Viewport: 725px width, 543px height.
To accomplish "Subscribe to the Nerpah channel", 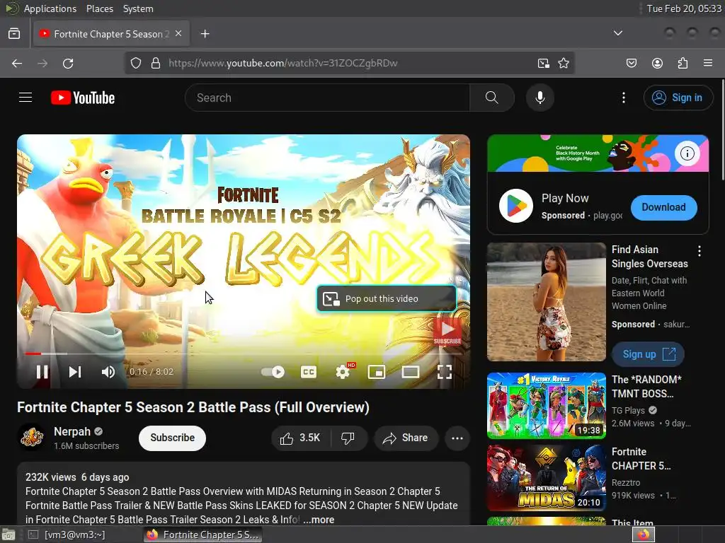I will point(172,438).
